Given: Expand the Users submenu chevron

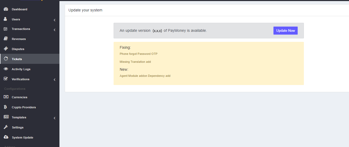Looking at the screenshot, I should click(54, 20).
